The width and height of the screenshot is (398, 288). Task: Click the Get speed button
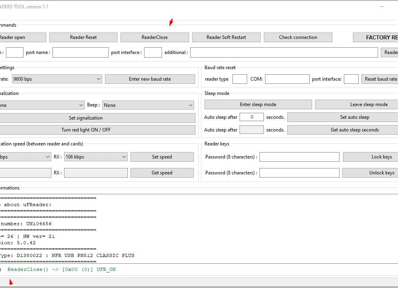pyautogui.click(x=162, y=173)
